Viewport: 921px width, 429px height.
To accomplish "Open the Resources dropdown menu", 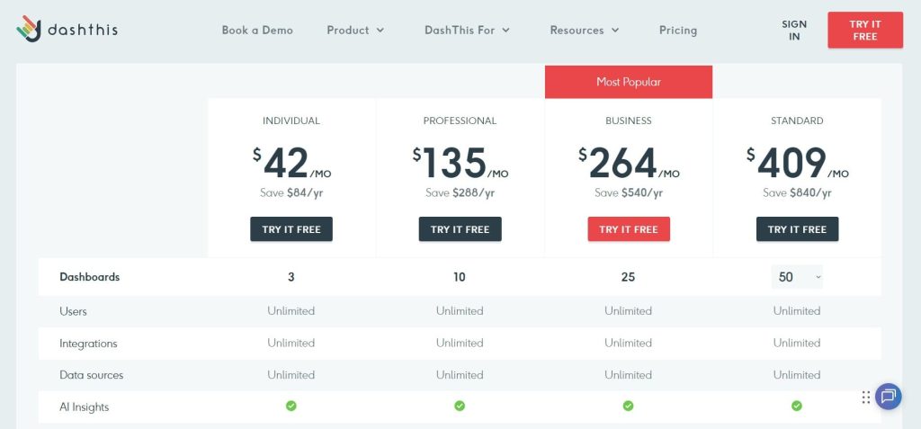I will pyautogui.click(x=585, y=30).
